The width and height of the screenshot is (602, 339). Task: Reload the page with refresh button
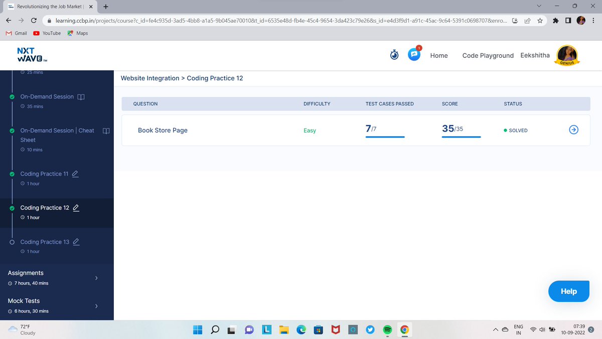tap(34, 21)
